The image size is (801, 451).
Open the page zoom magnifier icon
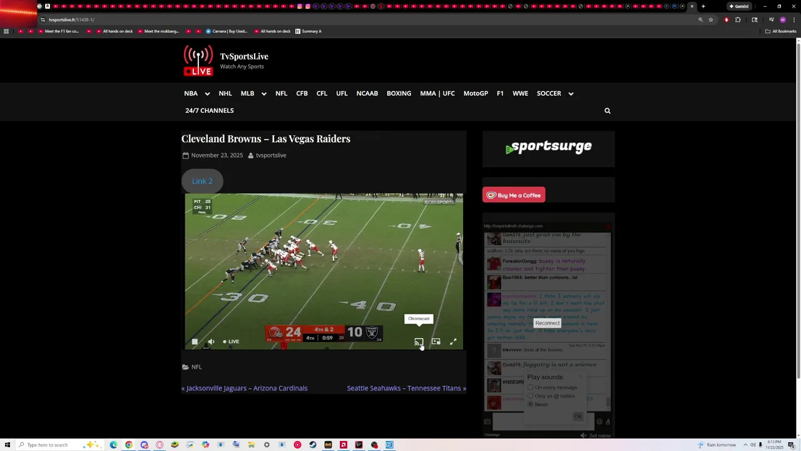tap(700, 19)
